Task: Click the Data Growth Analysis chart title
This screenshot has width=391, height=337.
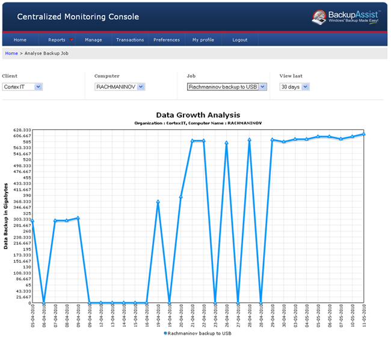Action: point(198,115)
